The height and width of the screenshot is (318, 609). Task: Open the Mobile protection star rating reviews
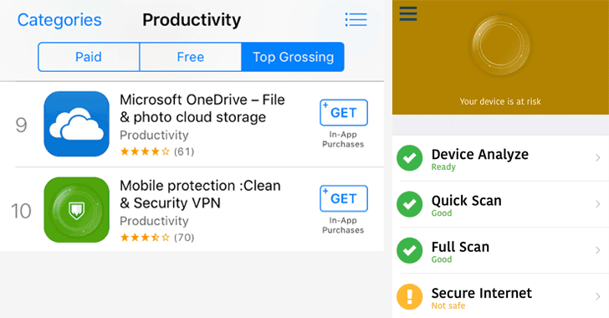coord(157,237)
